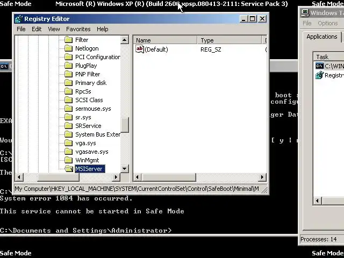Image resolution: width=344 pixels, height=258 pixels.
Task: Sort values by the Type column header
Action: pyautogui.click(x=230, y=40)
